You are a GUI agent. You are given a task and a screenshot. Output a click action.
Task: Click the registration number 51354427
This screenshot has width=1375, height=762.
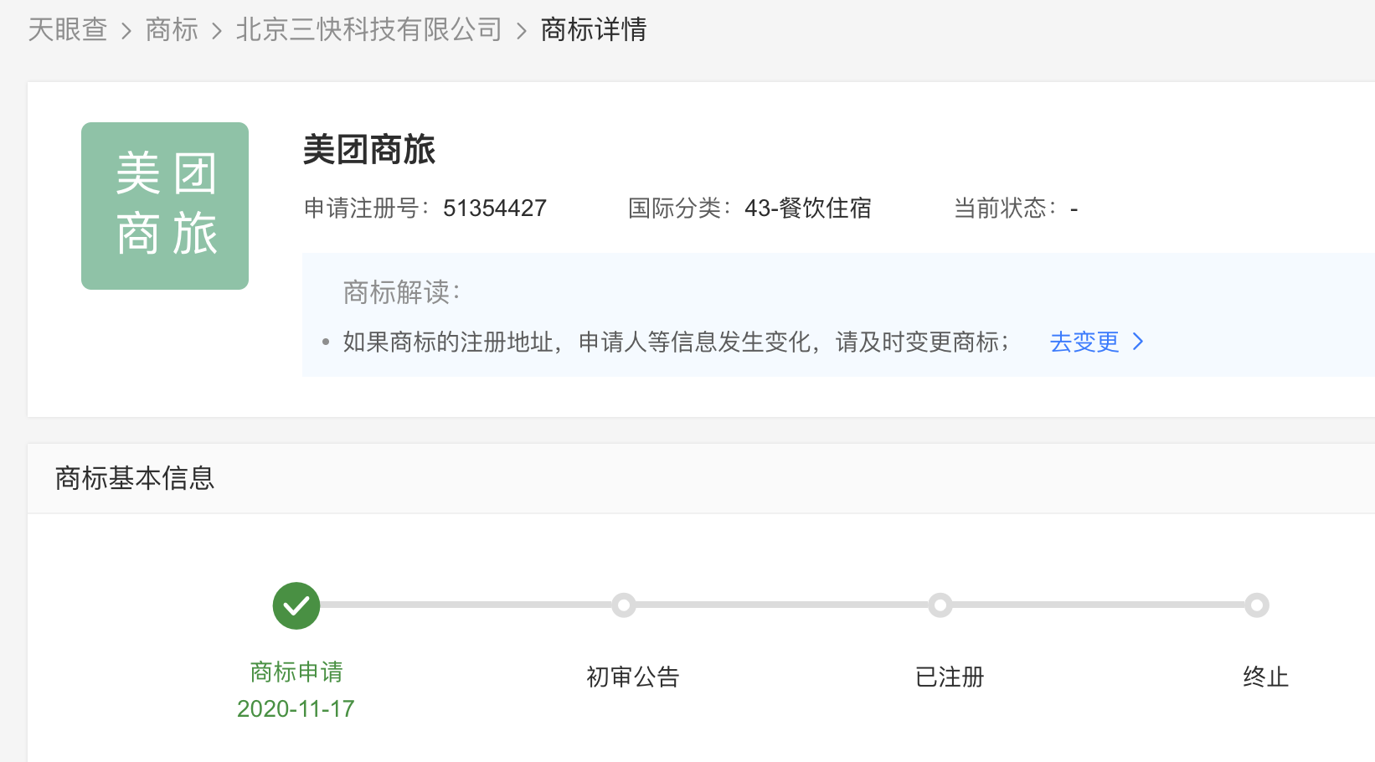494,208
